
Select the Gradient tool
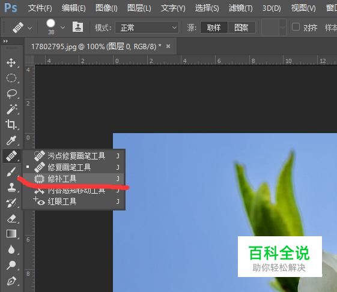(11, 234)
